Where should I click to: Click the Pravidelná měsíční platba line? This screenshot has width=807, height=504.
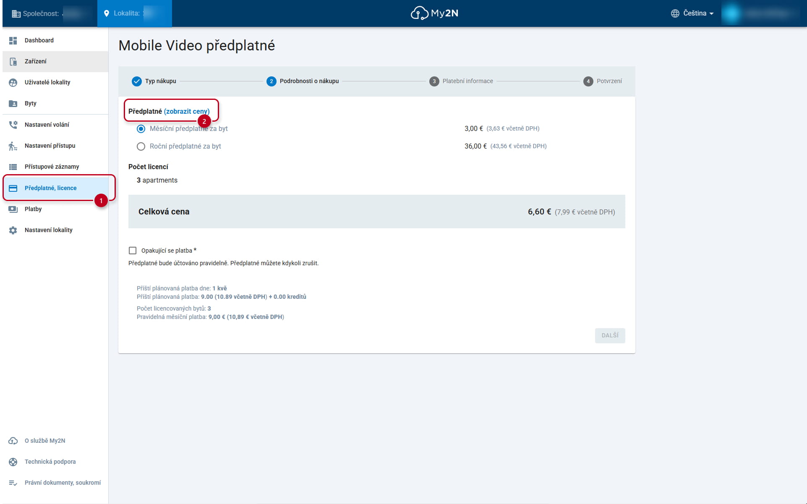point(210,317)
